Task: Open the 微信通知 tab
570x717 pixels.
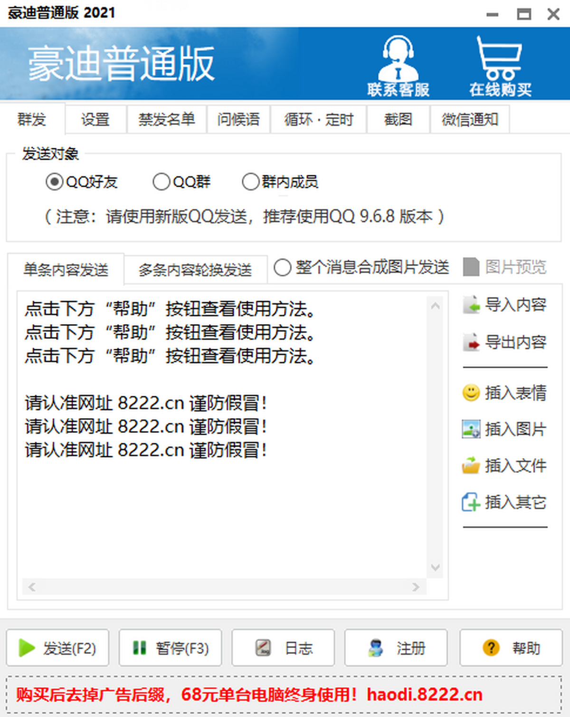Action: click(x=470, y=119)
